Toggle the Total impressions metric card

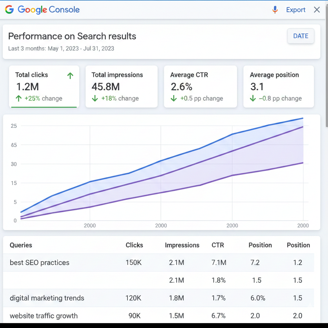pos(121,86)
